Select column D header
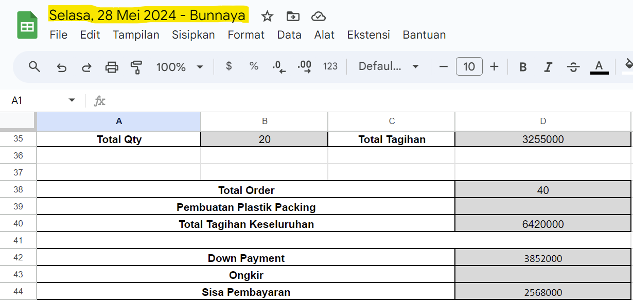Viewport: 633px width, 300px height. [x=543, y=121]
